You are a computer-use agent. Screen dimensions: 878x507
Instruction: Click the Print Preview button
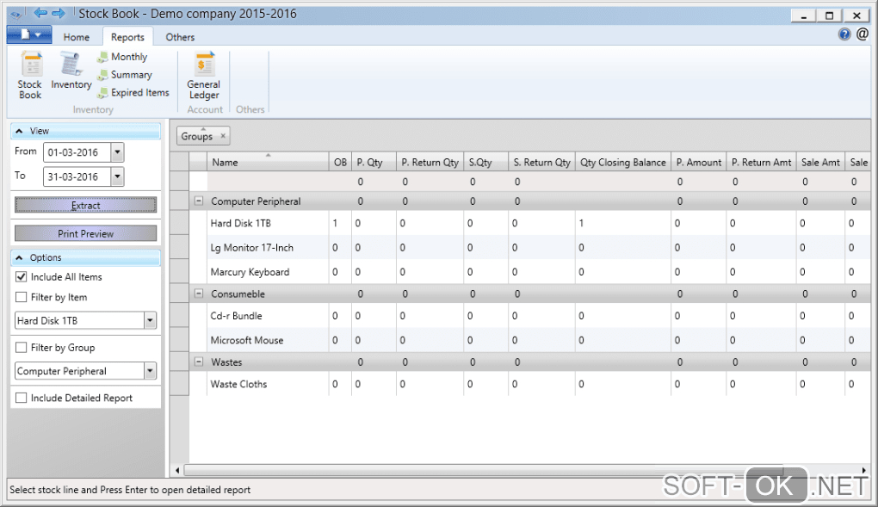[x=86, y=233]
